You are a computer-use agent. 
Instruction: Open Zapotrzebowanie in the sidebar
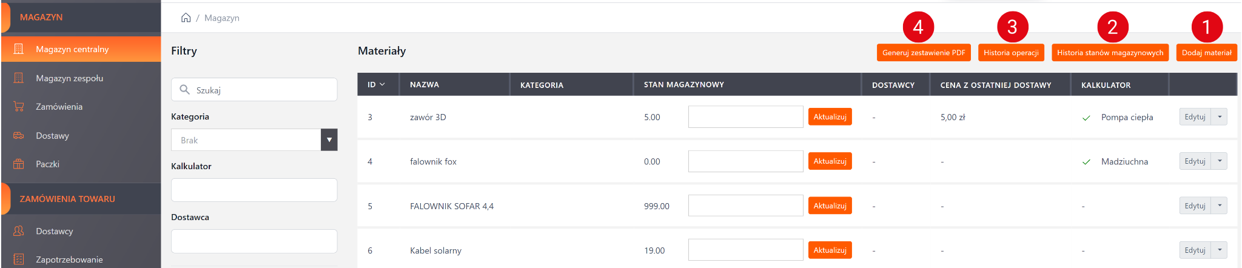click(x=69, y=260)
